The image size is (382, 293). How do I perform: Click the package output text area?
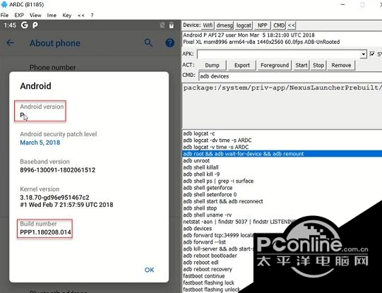282,106
